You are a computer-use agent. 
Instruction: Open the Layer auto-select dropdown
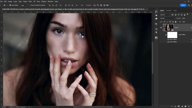23,5
